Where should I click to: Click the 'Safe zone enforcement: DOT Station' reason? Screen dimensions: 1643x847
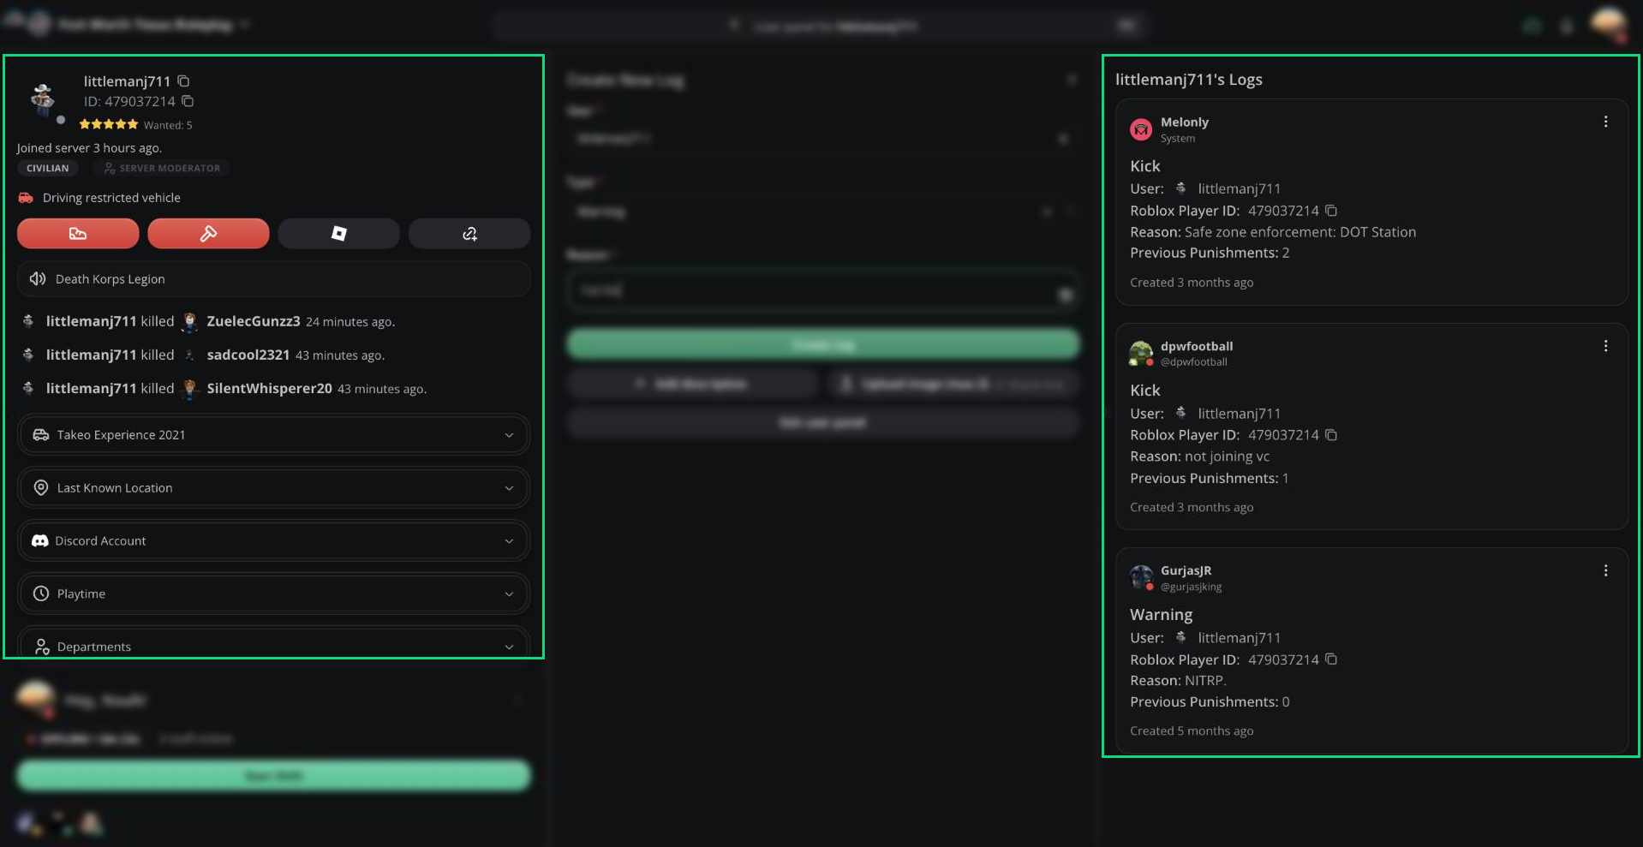[1299, 232]
